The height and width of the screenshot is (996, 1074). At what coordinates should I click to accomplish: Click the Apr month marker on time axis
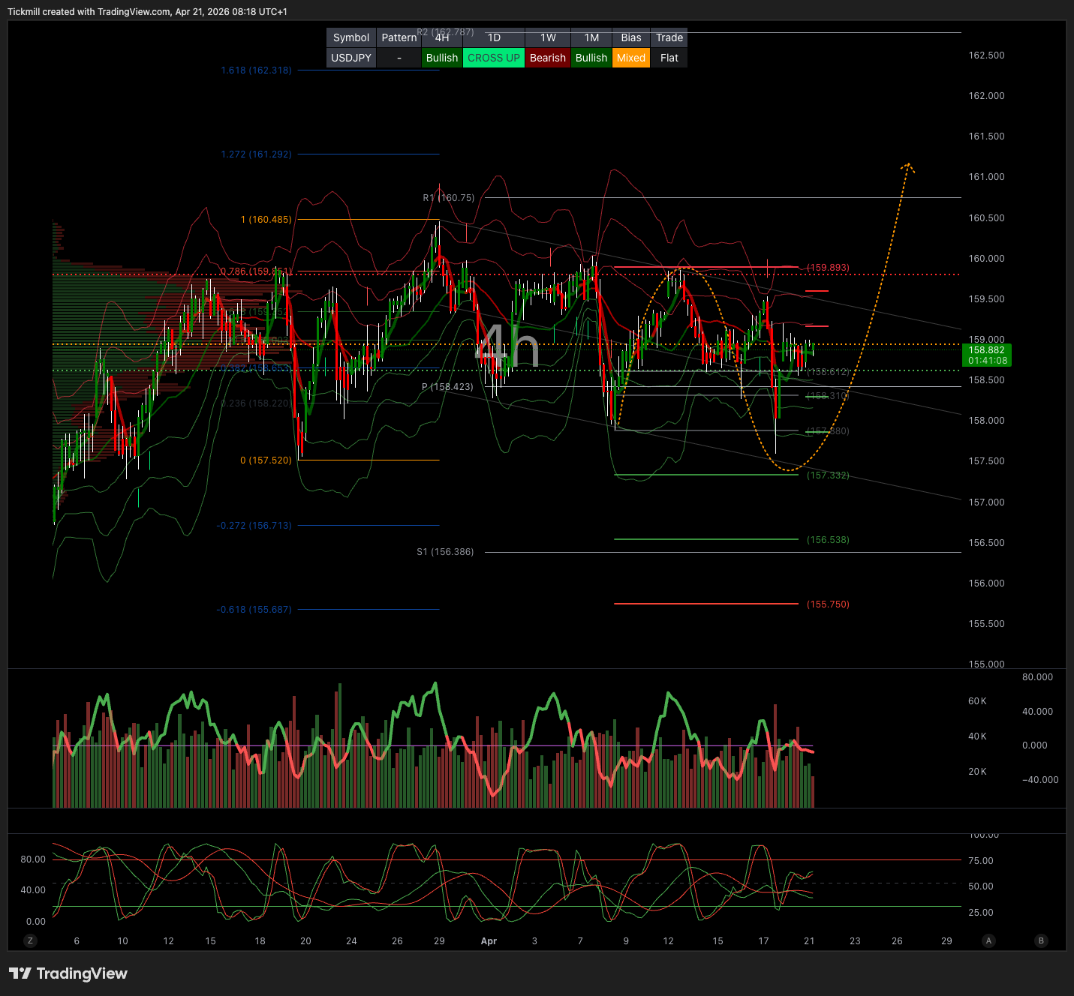489,940
